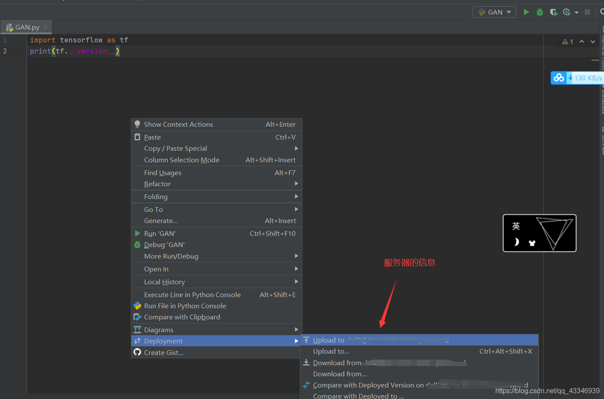Expand the Go To submenu
The height and width of the screenshot is (399, 604).
point(216,209)
